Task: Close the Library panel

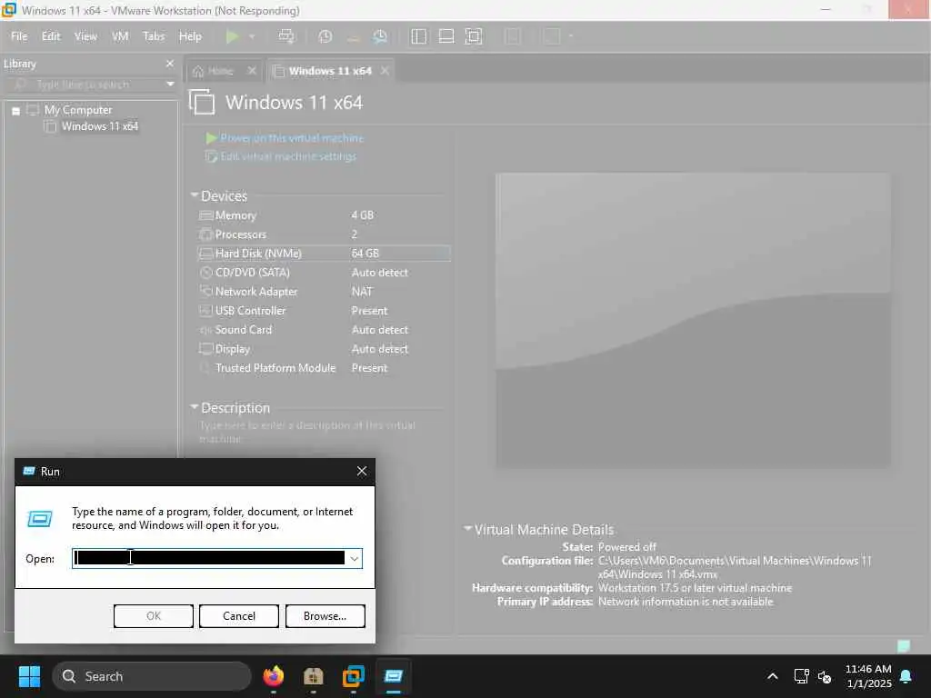Action: [170, 64]
